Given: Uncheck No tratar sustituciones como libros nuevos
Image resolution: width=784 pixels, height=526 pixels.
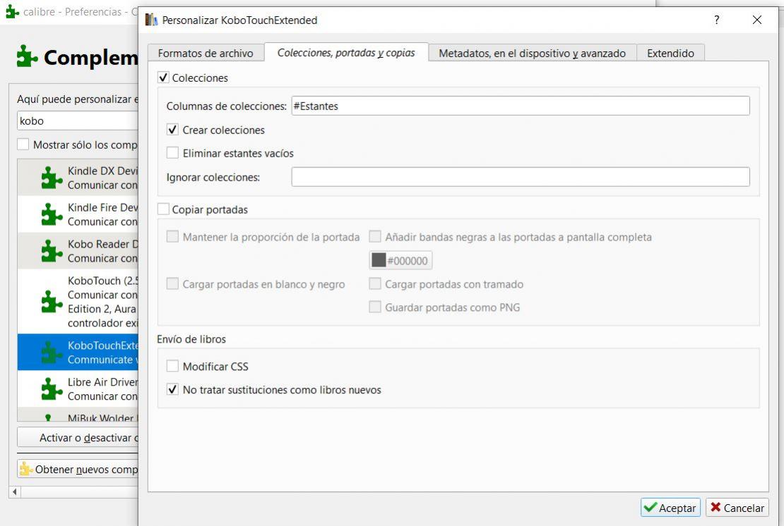Looking at the screenshot, I should pyautogui.click(x=173, y=389).
